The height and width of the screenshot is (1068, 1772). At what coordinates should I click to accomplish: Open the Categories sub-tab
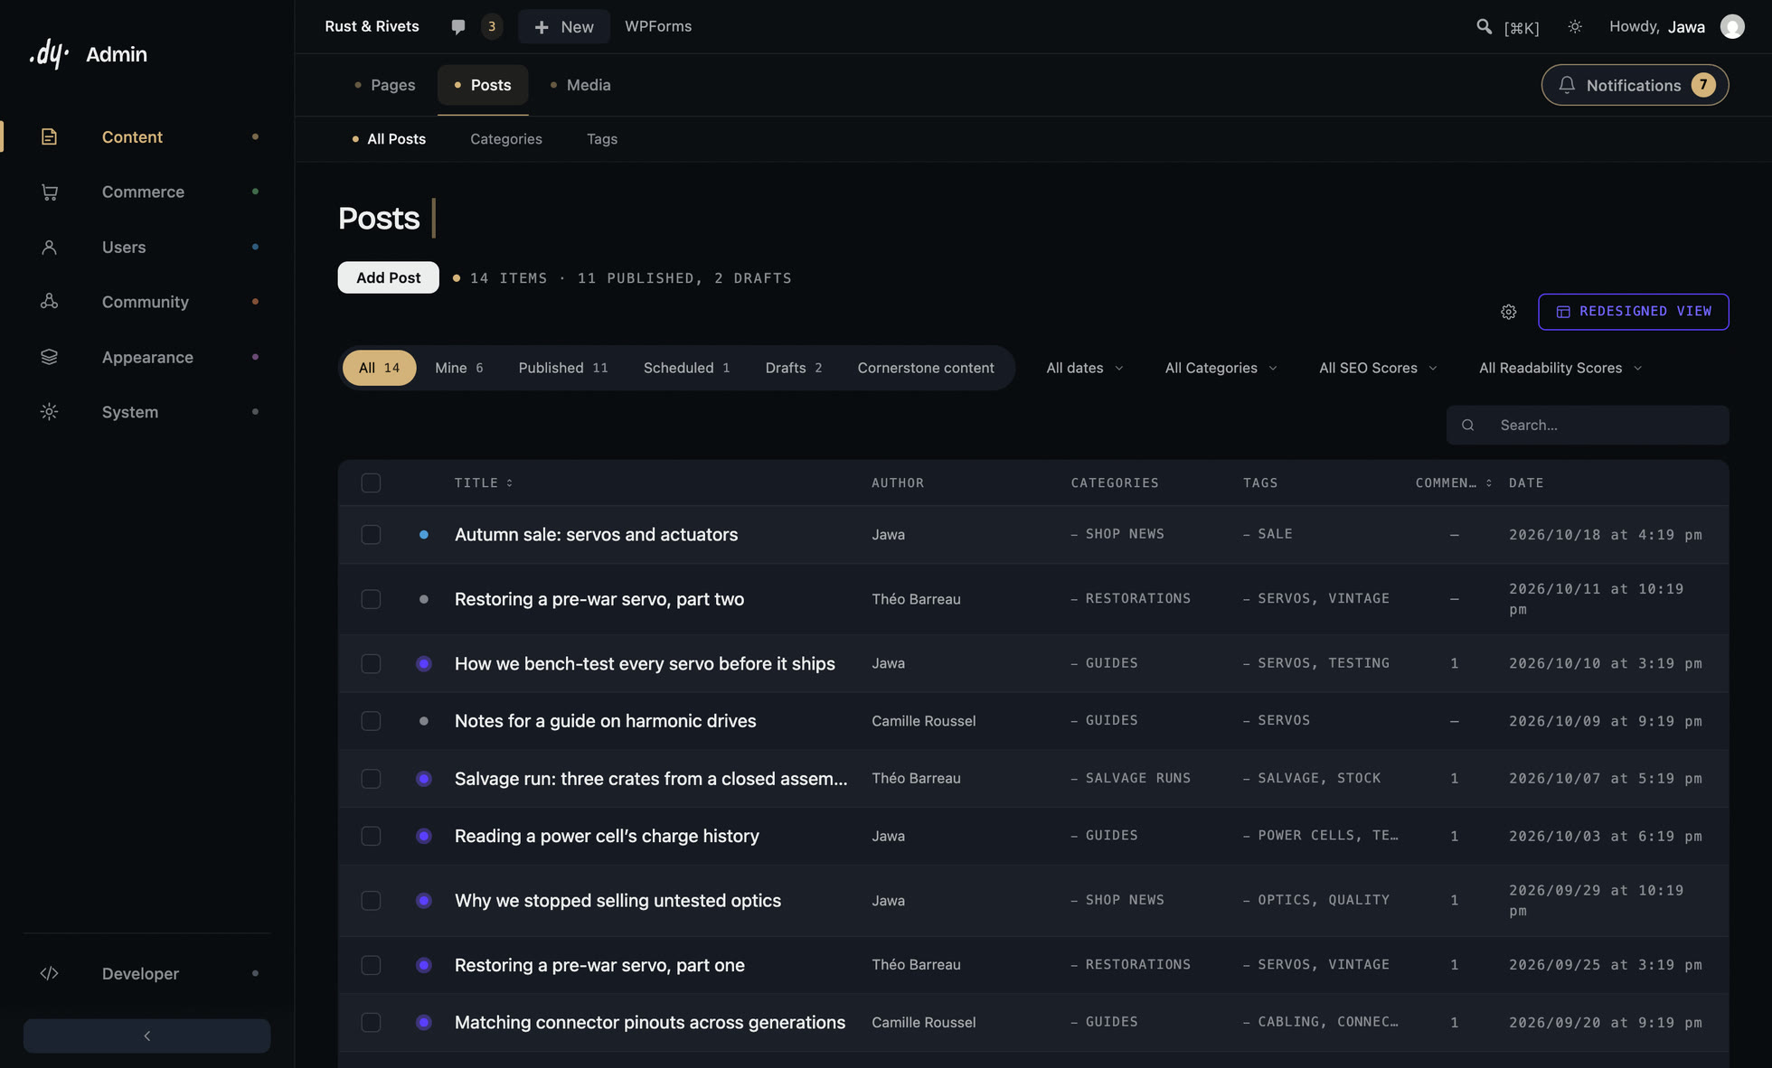[506, 139]
